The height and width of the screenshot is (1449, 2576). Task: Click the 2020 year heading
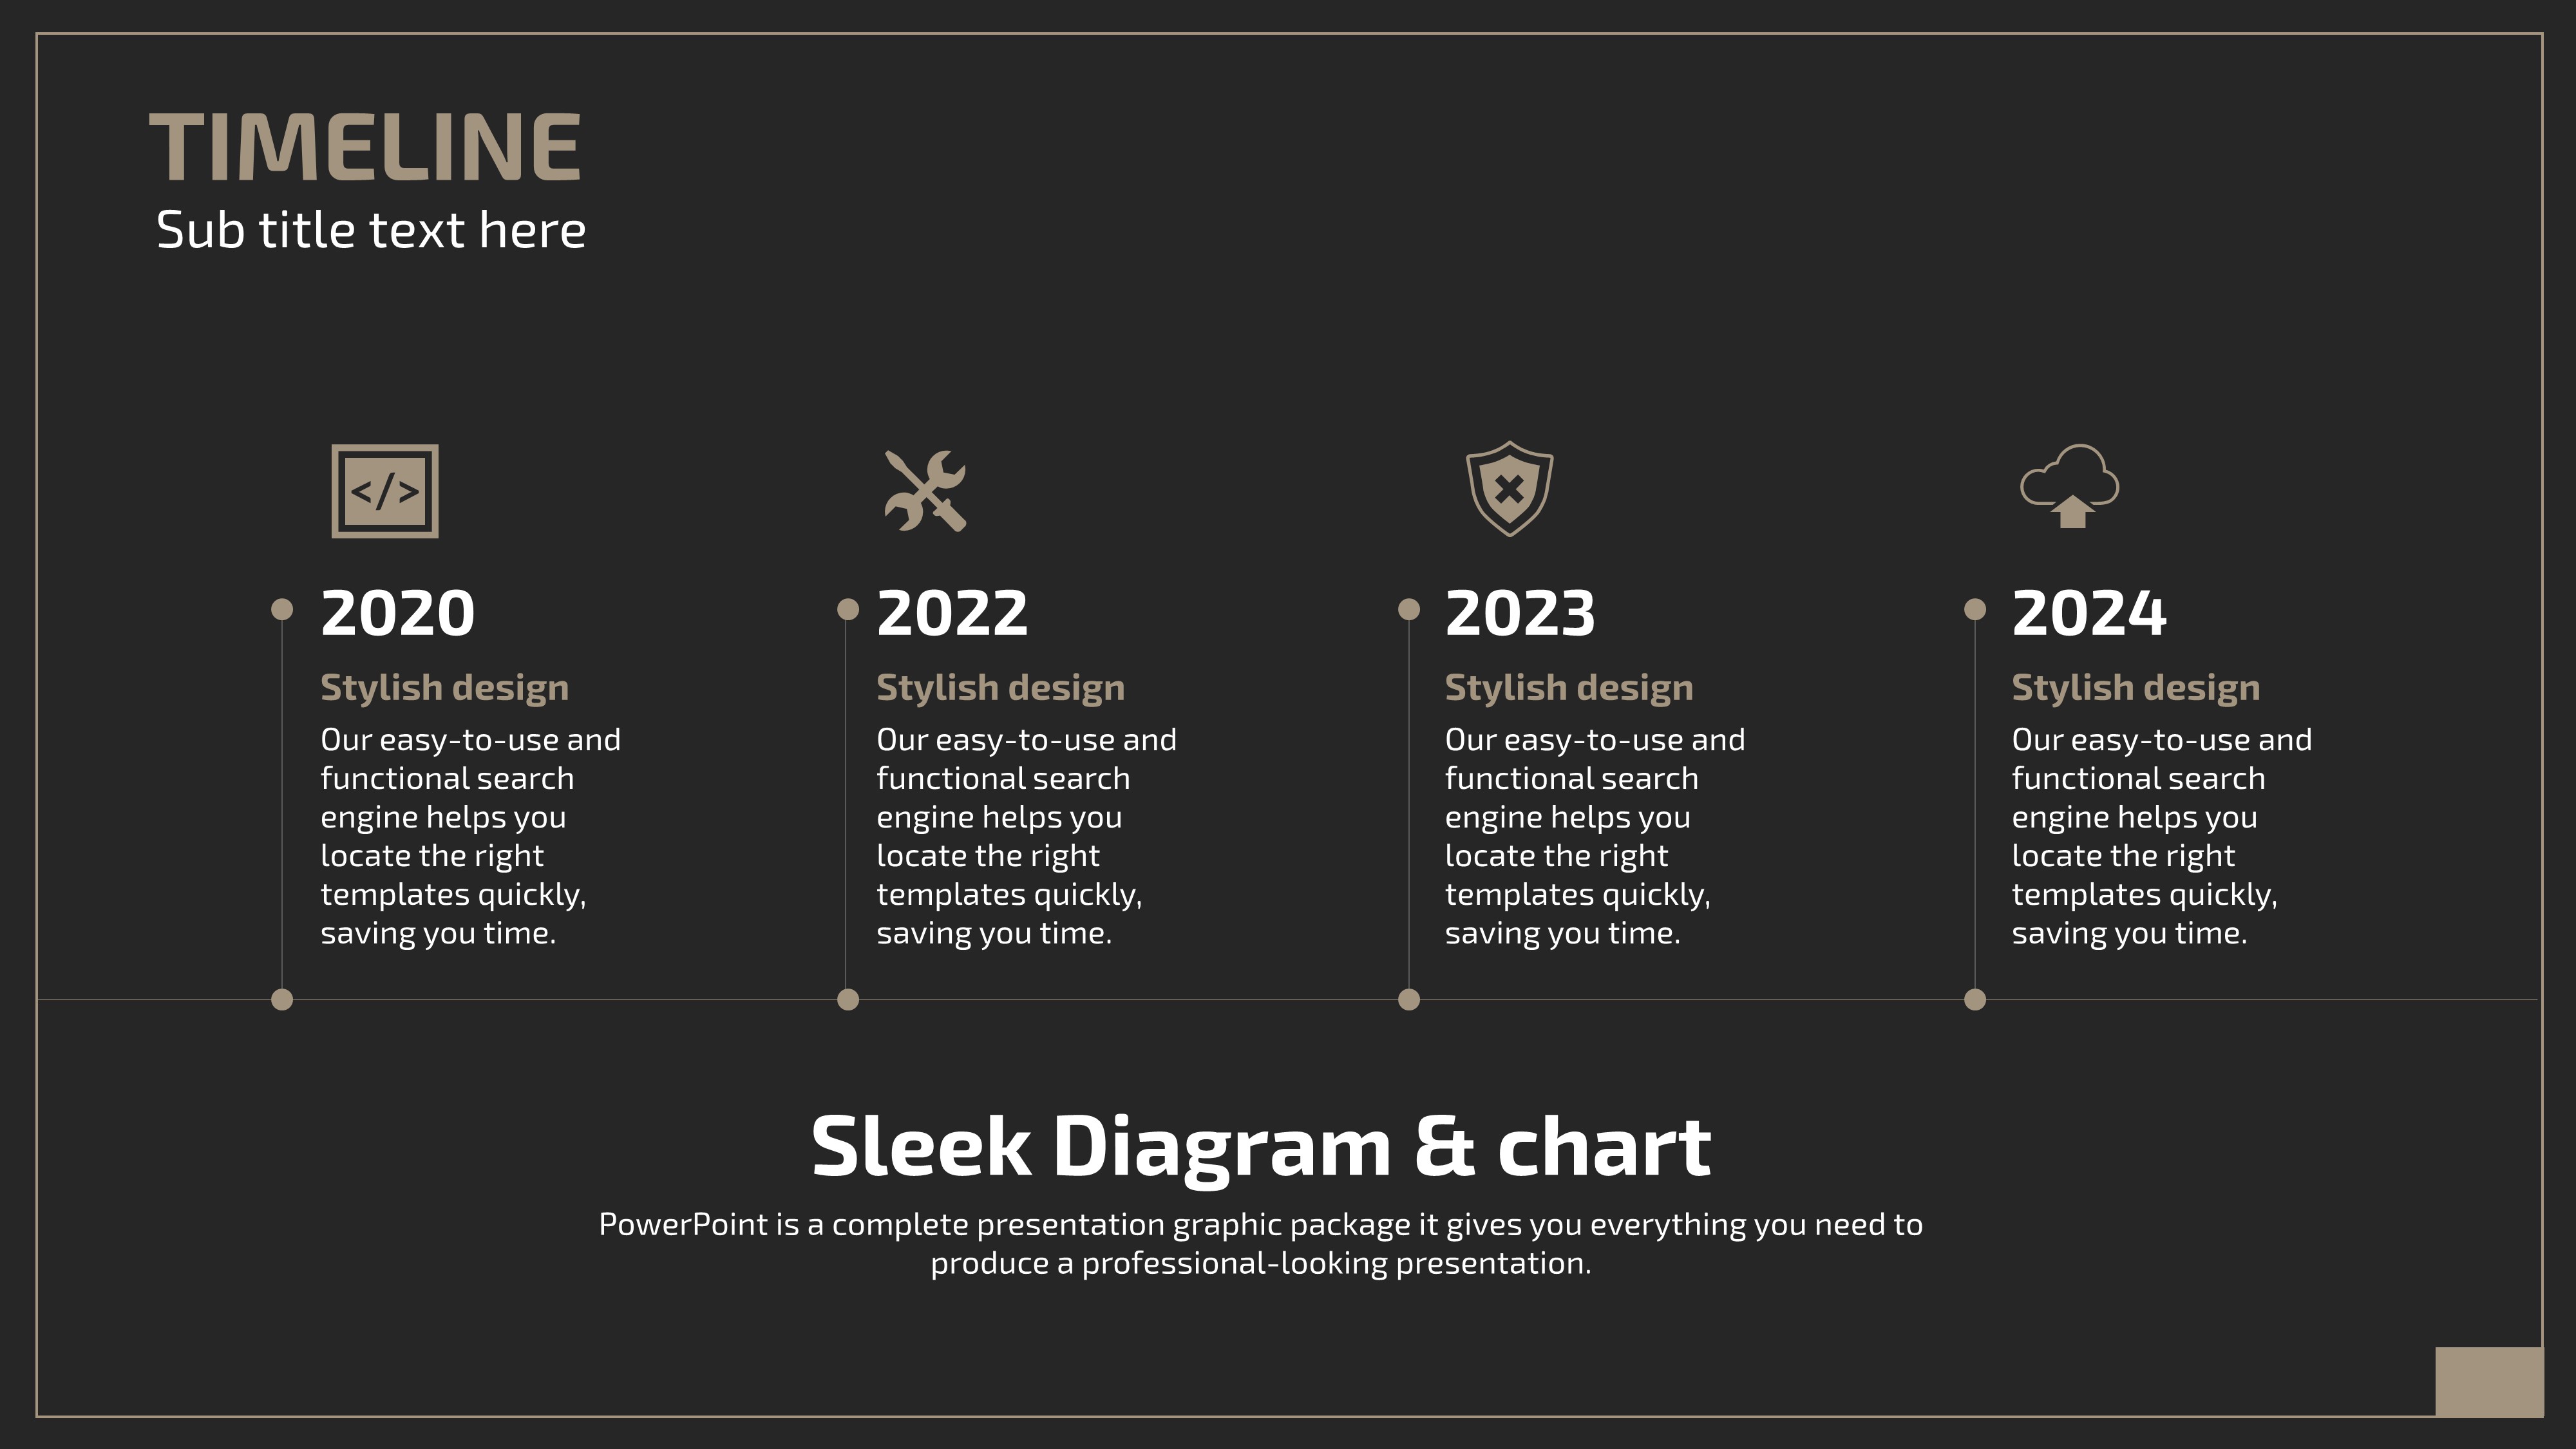pos(398,613)
